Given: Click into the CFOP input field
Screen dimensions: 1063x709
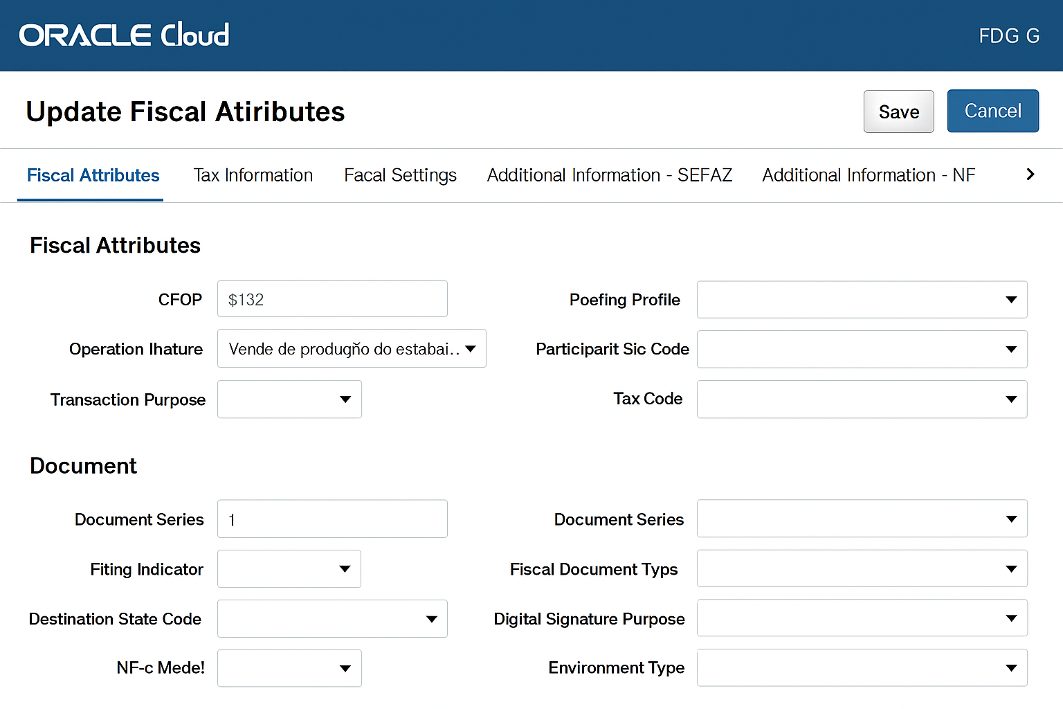Looking at the screenshot, I should pos(332,299).
